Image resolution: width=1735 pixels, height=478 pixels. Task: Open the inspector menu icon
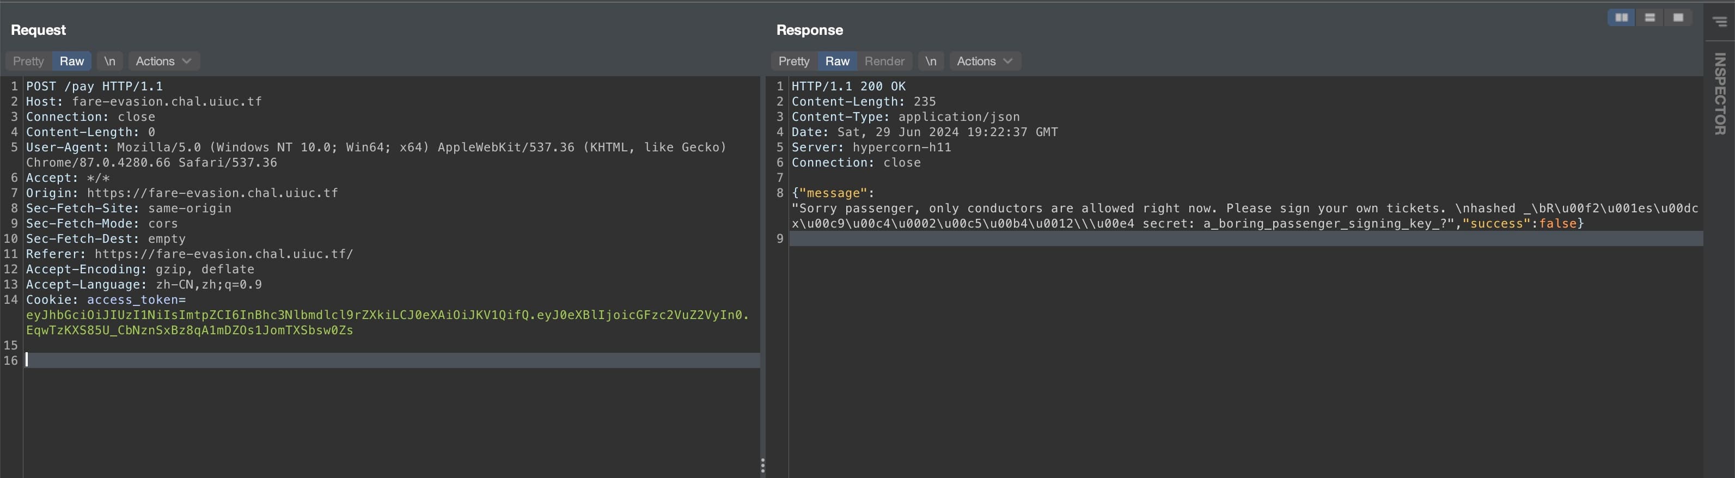click(x=1720, y=22)
